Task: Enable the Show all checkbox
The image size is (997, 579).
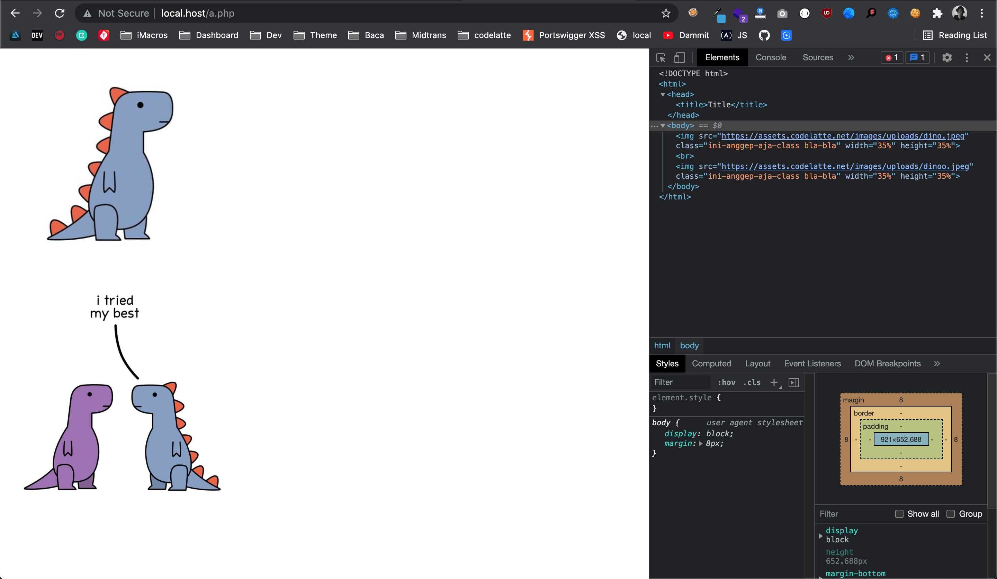Action: pos(899,514)
